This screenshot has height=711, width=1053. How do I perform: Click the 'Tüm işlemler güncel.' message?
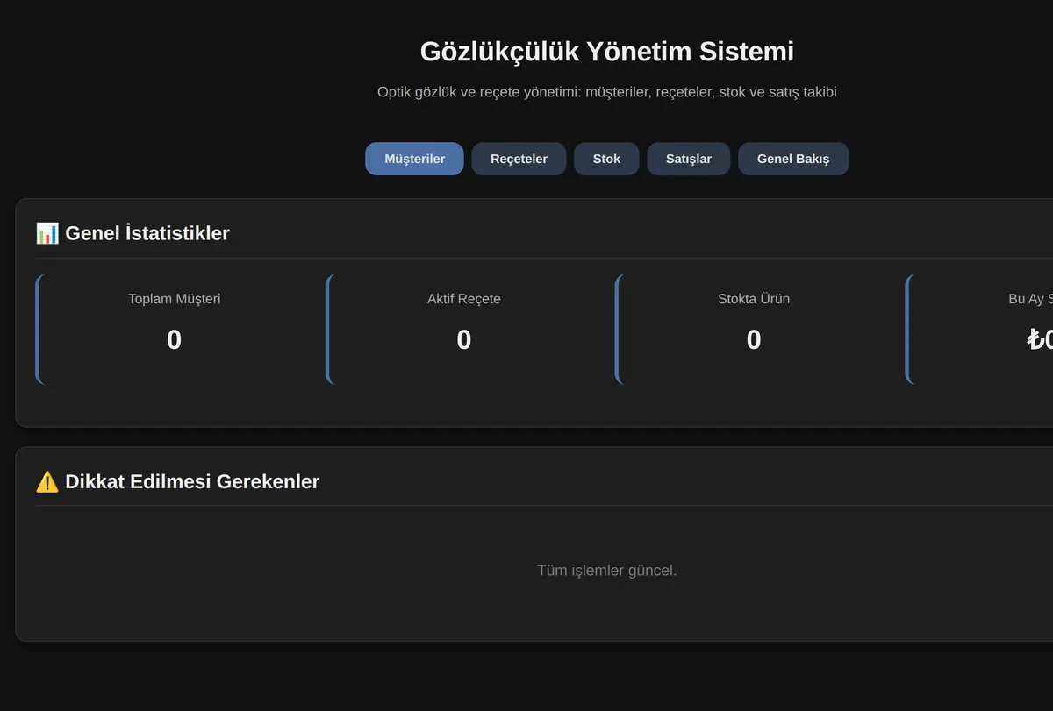[x=607, y=571]
